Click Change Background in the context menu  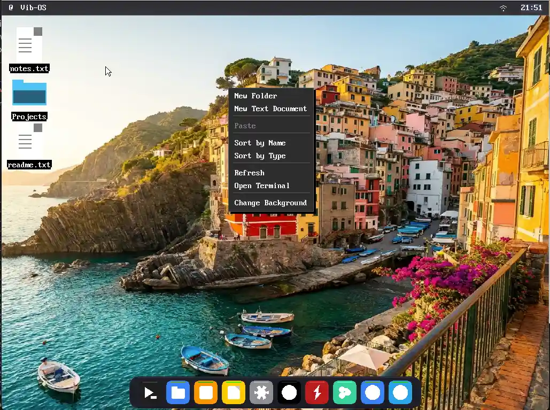(270, 203)
